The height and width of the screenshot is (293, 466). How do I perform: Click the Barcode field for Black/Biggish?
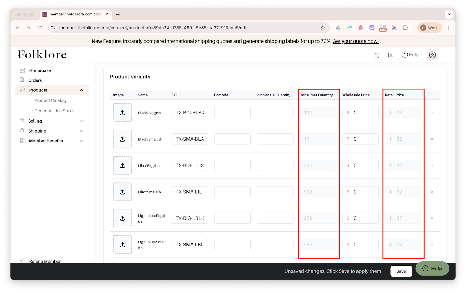point(232,112)
